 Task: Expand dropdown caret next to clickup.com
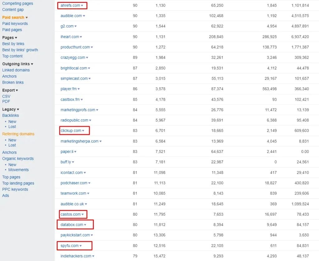tap(83, 131)
